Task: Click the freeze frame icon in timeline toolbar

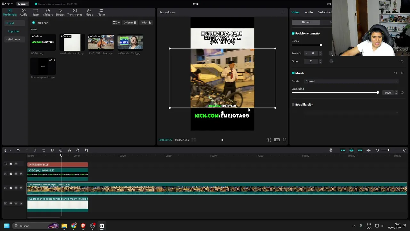Action: tap(52, 150)
